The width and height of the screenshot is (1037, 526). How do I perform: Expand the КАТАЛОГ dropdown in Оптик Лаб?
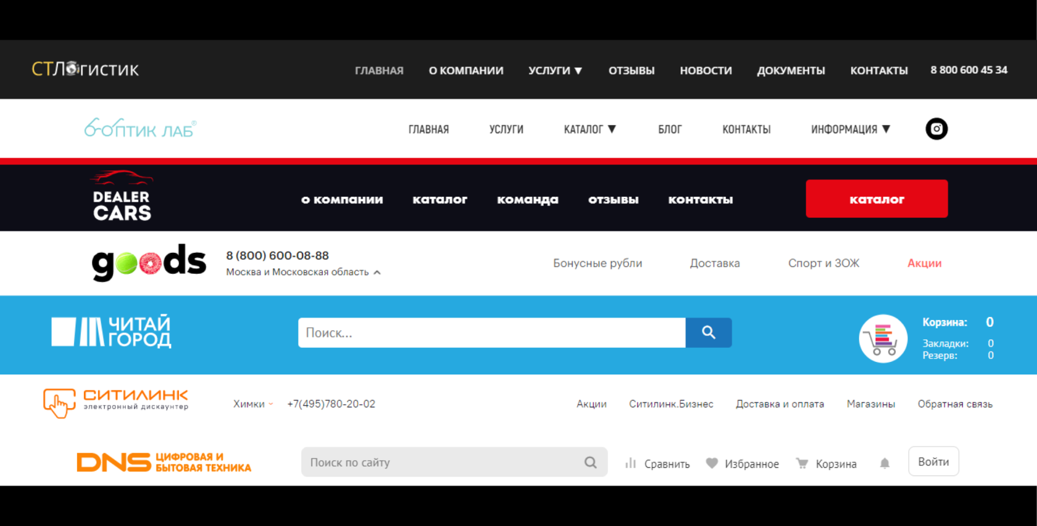coord(590,129)
